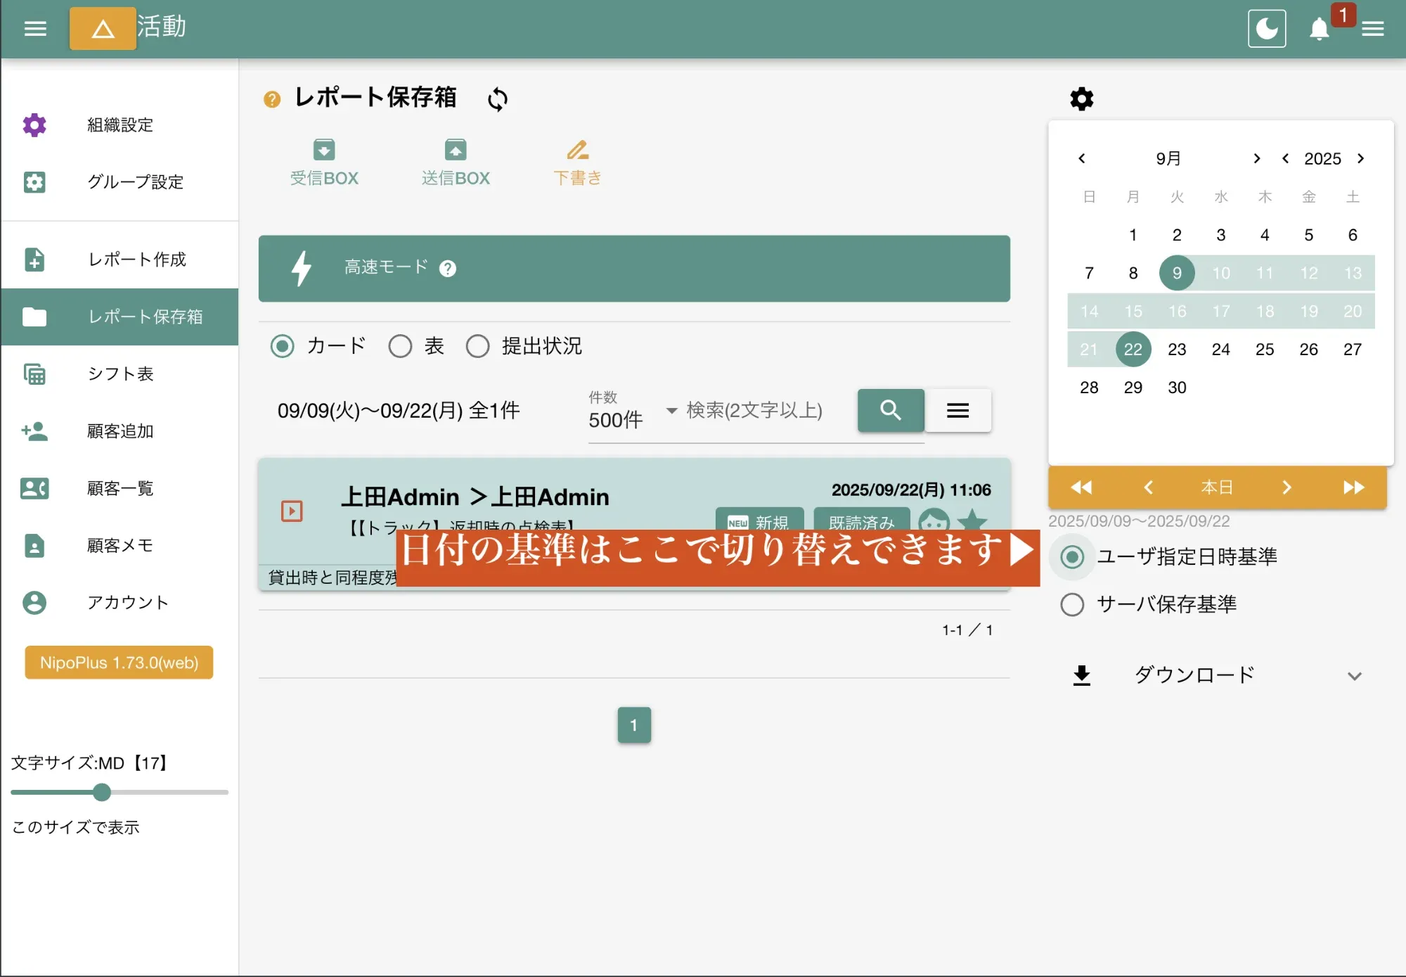Select the 表 view mode

click(401, 346)
